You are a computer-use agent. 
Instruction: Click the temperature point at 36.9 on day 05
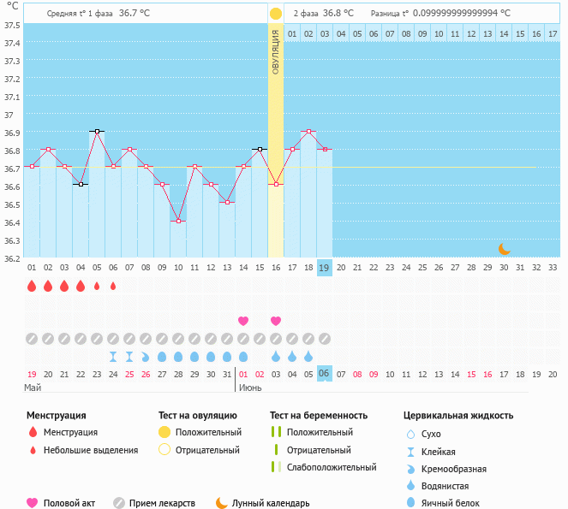(97, 132)
